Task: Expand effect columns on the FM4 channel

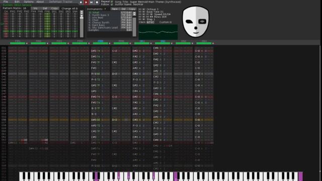Action: (x=89, y=44)
